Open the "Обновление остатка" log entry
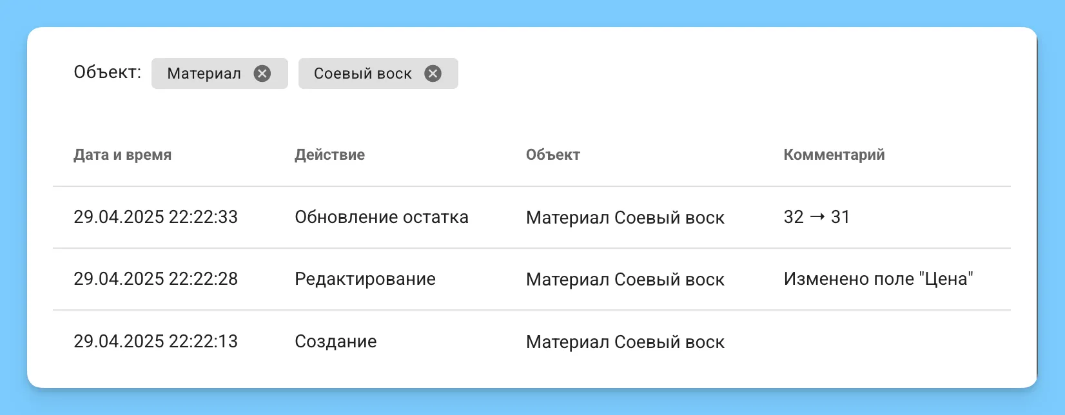This screenshot has width=1065, height=415. (x=382, y=217)
